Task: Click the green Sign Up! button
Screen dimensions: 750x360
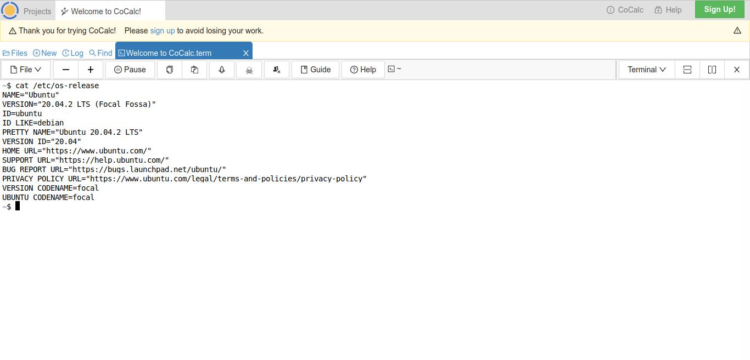Action: tap(720, 9)
